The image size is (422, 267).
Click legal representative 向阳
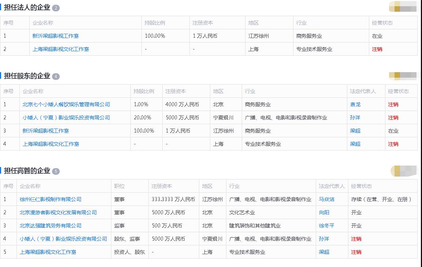[324, 212]
